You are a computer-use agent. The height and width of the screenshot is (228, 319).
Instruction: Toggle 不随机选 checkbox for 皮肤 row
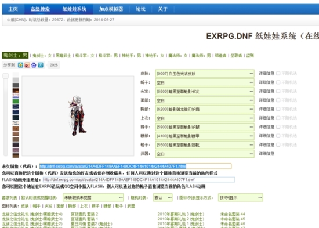[278, 73]
